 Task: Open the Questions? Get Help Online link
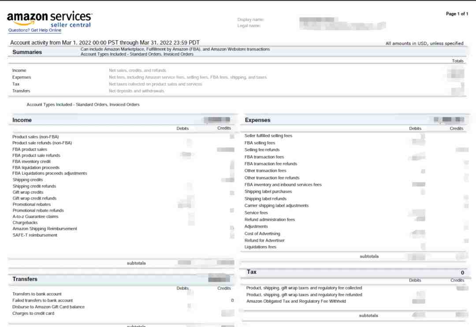click(x=34, y=30)
